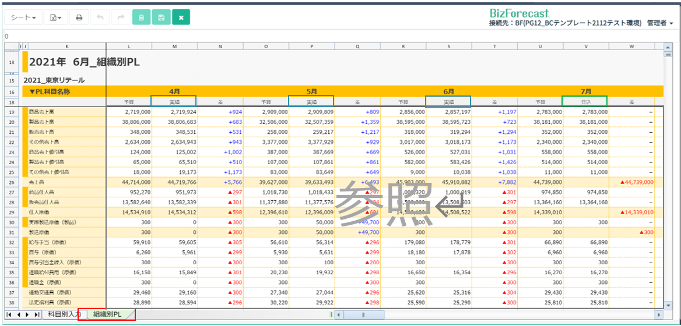The height and width of the screenshot is (326, 681).
Task: Click the green trash delete icon
Action: click(141, 17)
